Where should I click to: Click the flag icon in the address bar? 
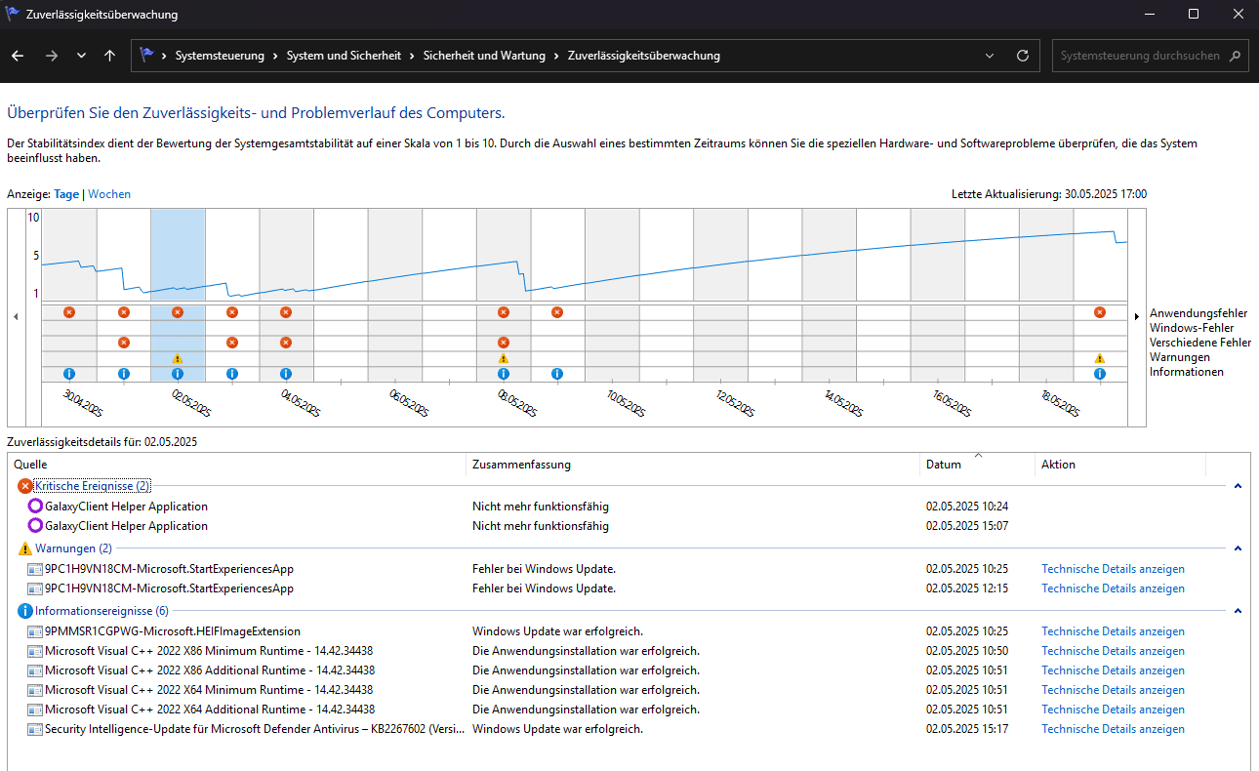click(147, 56)
